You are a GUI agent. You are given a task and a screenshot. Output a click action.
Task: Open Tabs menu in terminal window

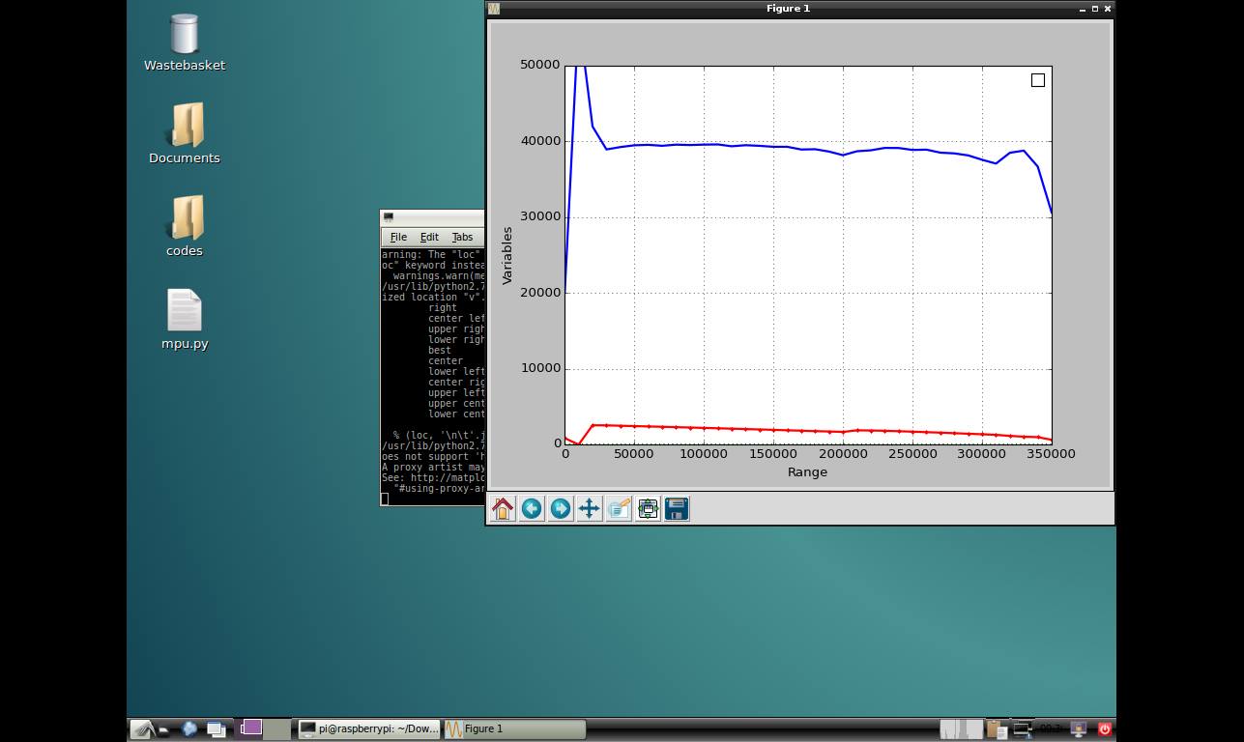tap(462, 237)
